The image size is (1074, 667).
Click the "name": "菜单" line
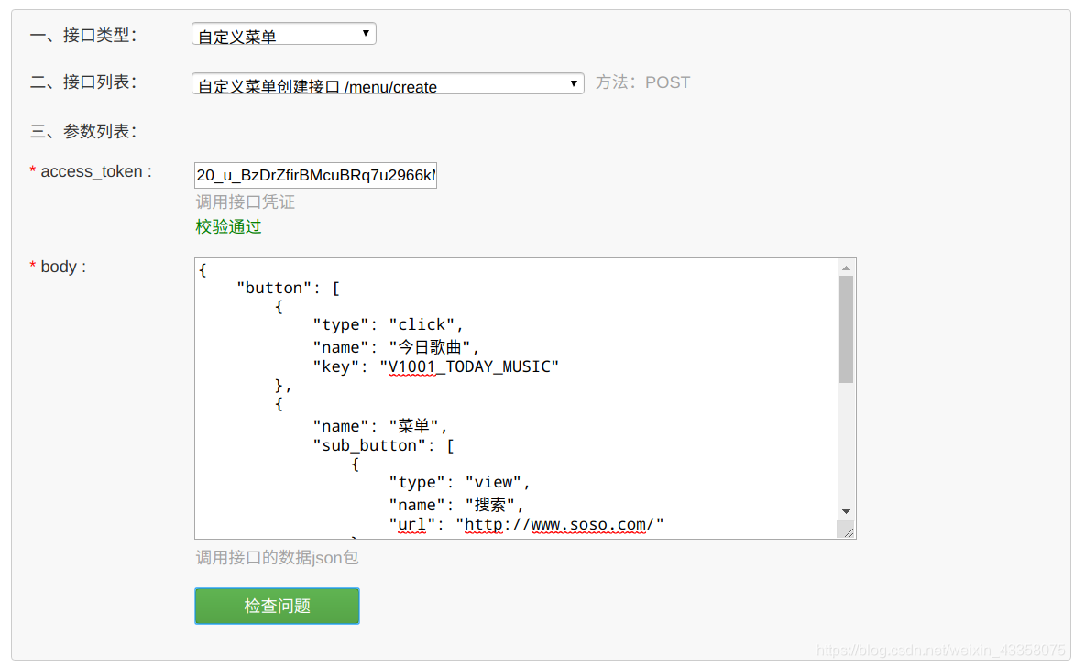coord(380,426)
